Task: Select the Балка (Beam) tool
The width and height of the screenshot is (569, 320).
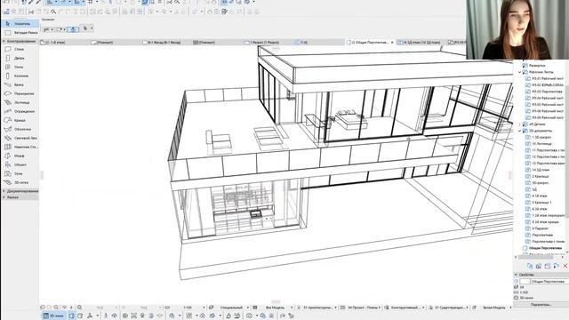Action: tap(20, 84)
